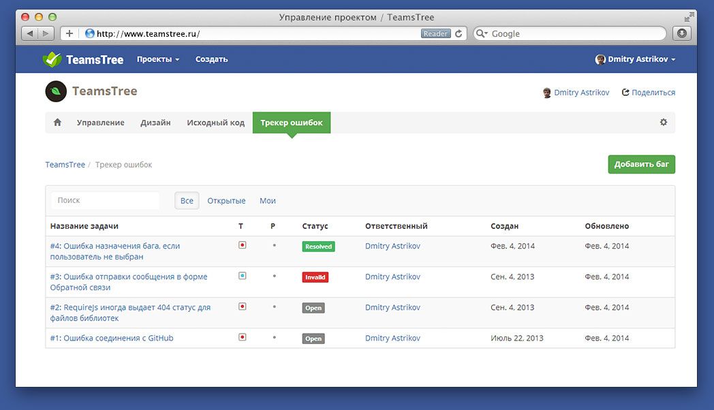Click the Поиск search field
714x410 pixels.
(105, 201)
